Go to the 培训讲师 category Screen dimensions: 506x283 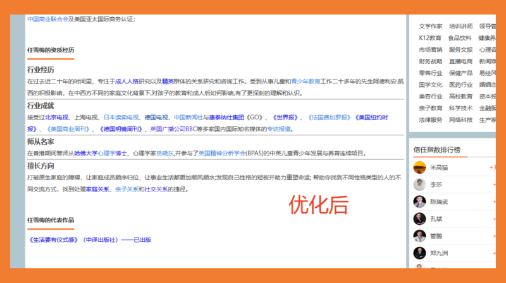[x=460, y=27]
